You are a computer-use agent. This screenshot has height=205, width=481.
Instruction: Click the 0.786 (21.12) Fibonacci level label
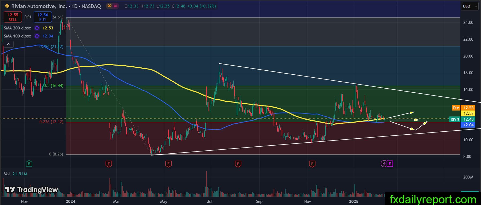tap(51, 47)
